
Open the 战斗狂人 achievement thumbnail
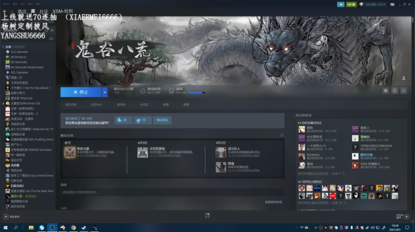coord(220,152)
